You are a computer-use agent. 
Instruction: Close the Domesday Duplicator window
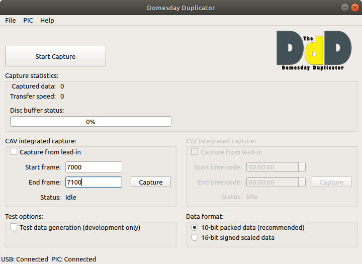tap(354, 8)
